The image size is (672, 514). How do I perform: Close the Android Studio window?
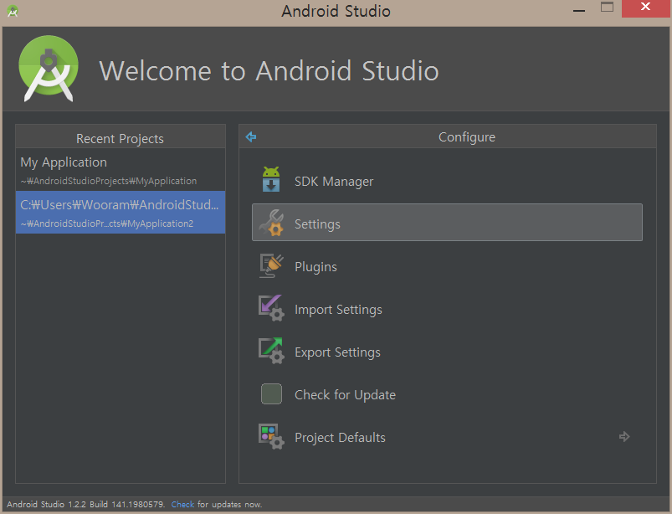(645, 7)
